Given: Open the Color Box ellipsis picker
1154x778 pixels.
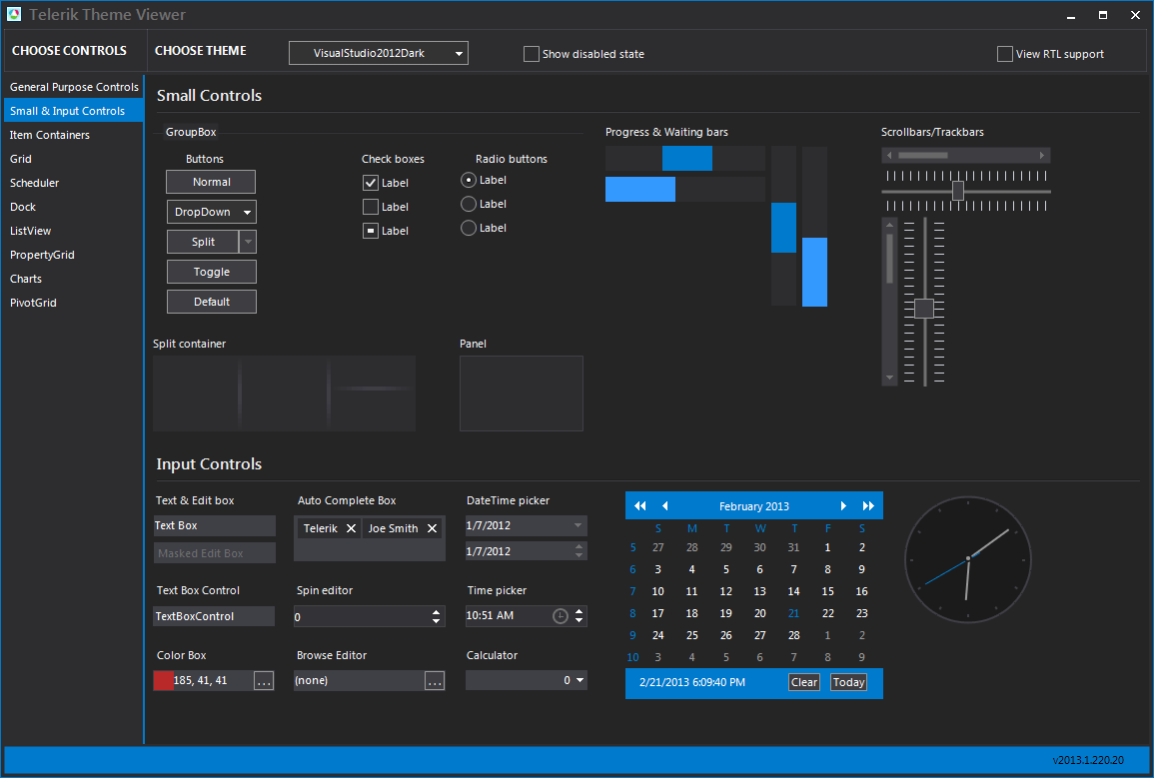Looking at the screenshot, I should pos(263,680).
